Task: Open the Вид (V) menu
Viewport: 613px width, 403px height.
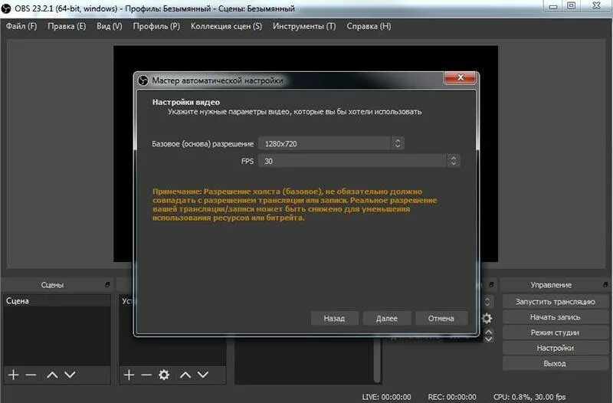Action: 110,26
